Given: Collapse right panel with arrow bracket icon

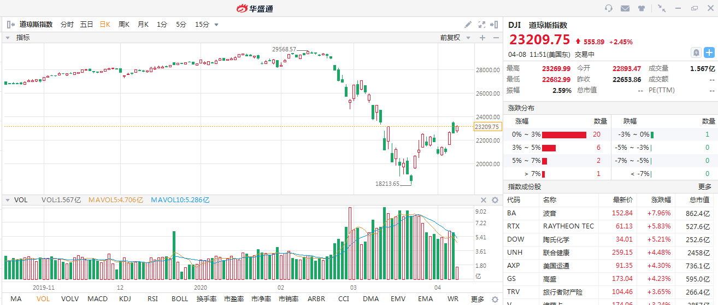Looking at the screenshot, I should (x=494, y=24).
